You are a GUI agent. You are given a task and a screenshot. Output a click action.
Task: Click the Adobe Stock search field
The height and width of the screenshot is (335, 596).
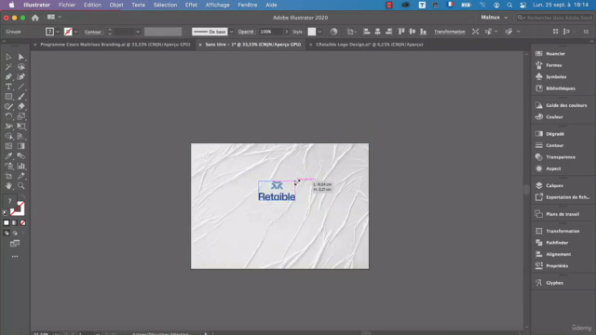tap(555, 18)
